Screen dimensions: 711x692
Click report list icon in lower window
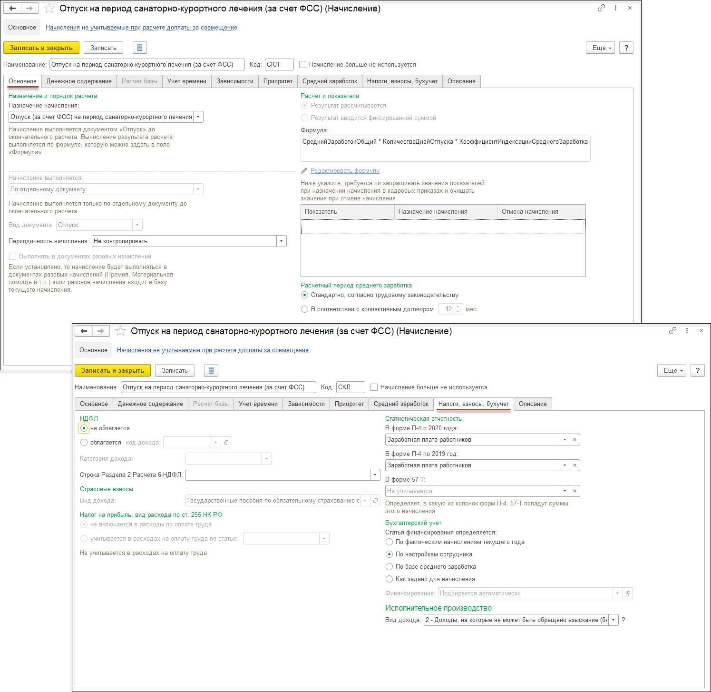point(211,370)
